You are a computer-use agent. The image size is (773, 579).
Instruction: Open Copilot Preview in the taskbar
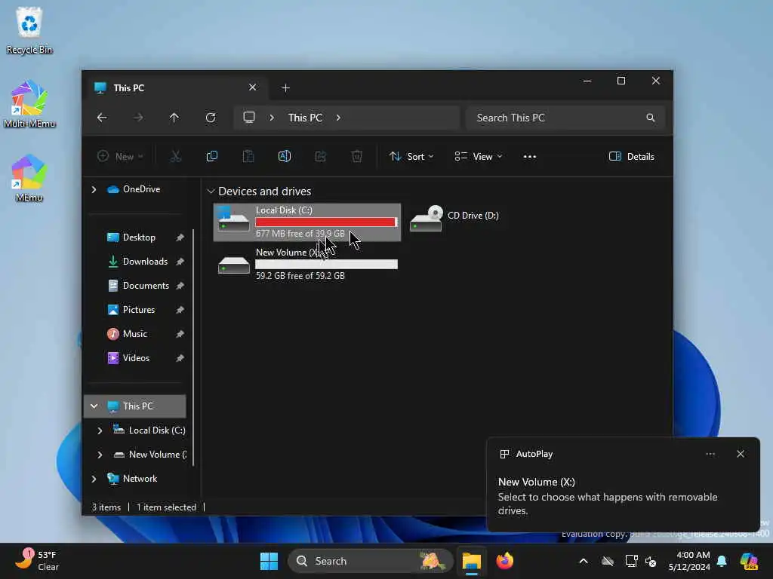tap(749, 561)
